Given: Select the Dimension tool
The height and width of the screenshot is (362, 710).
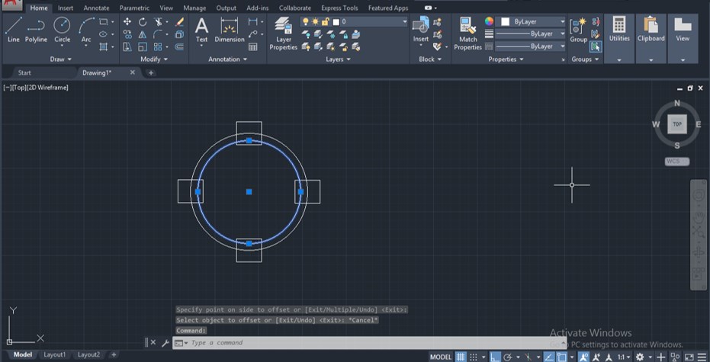Looking at the screenshot, I should pyautogui.click(x=230, y=30).
